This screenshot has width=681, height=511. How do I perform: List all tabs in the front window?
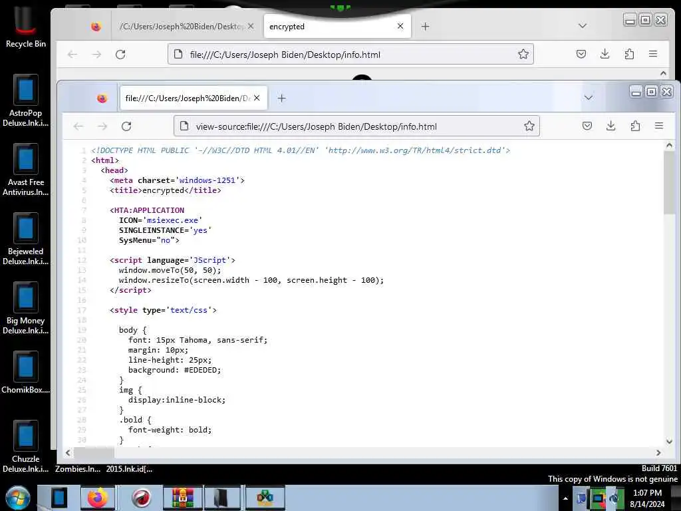click(x=589, y=97)
